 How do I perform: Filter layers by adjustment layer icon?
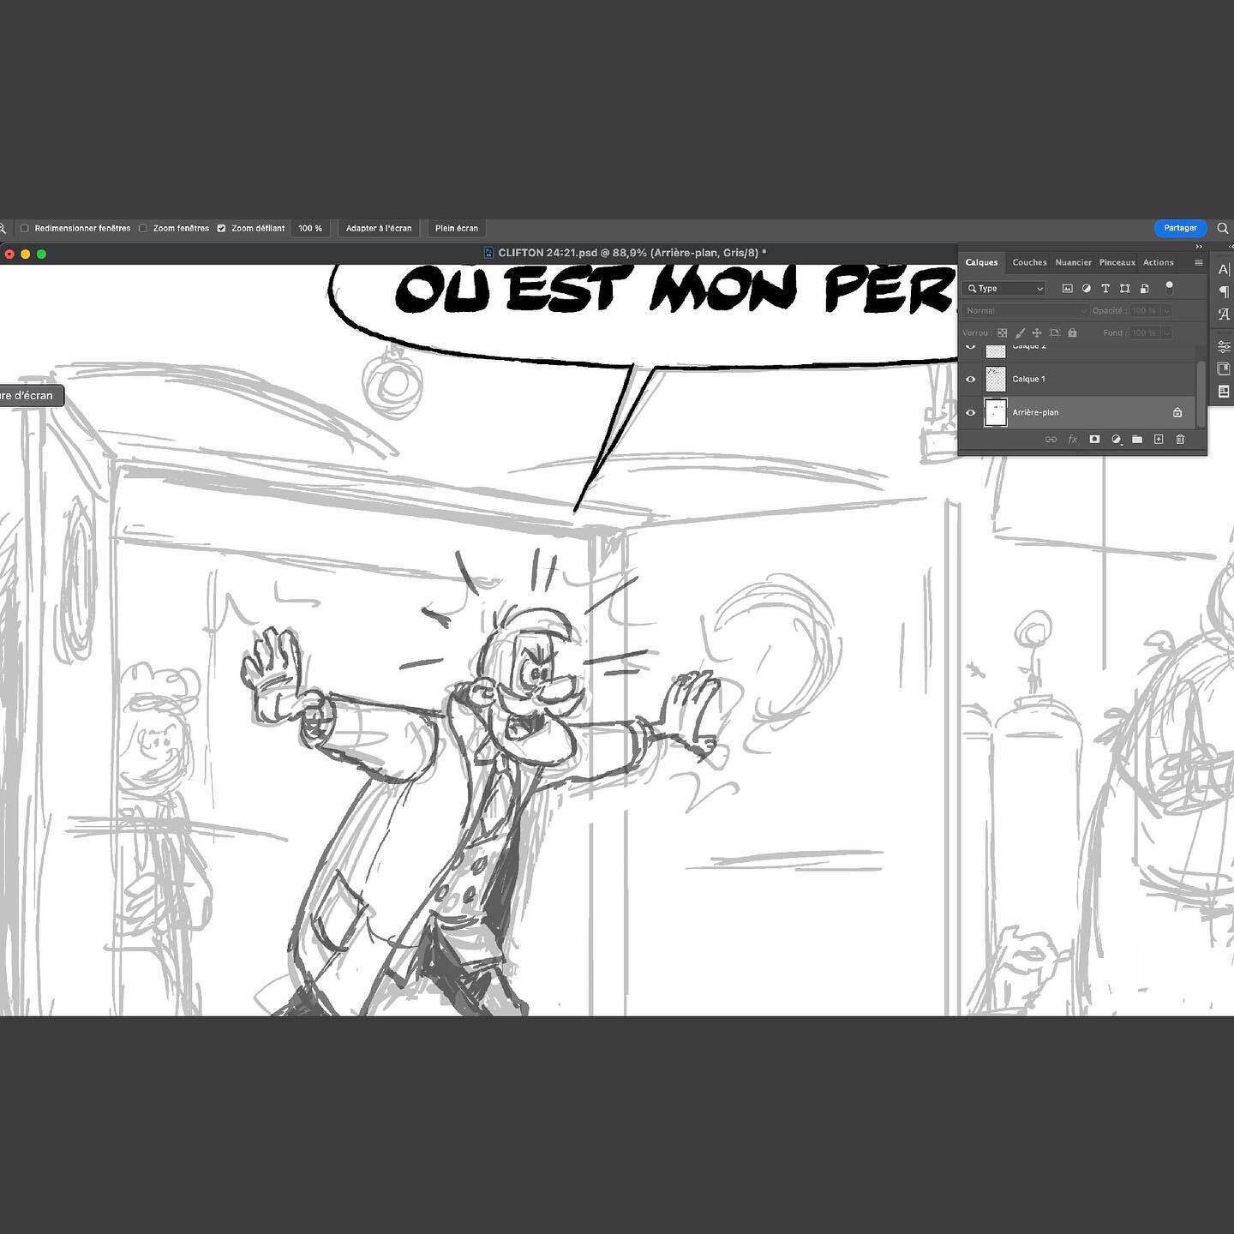[1087, 289]
